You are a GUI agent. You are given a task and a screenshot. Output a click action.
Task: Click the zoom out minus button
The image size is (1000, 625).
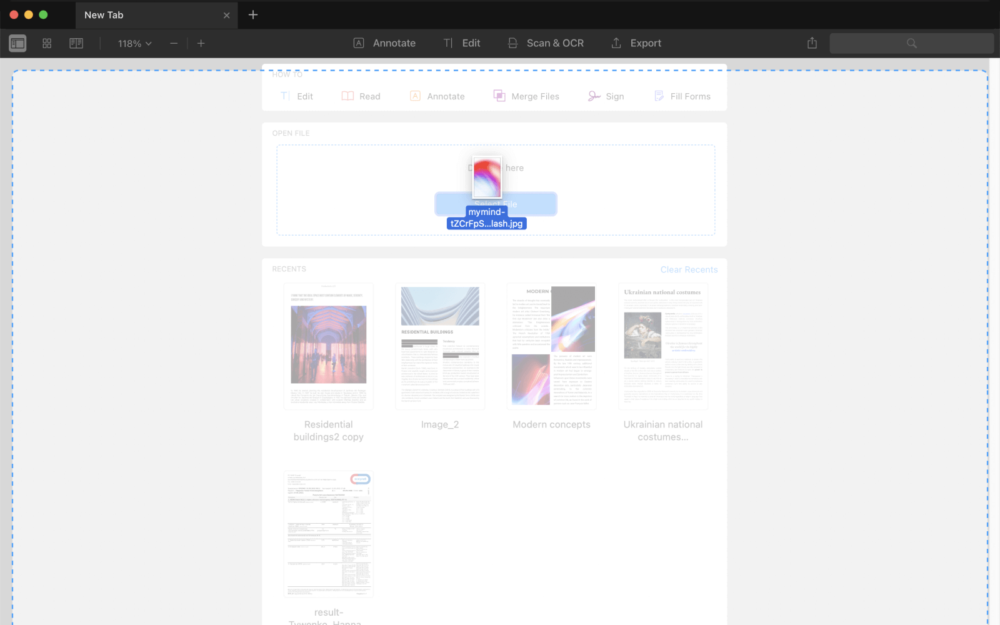pos(174,43)
